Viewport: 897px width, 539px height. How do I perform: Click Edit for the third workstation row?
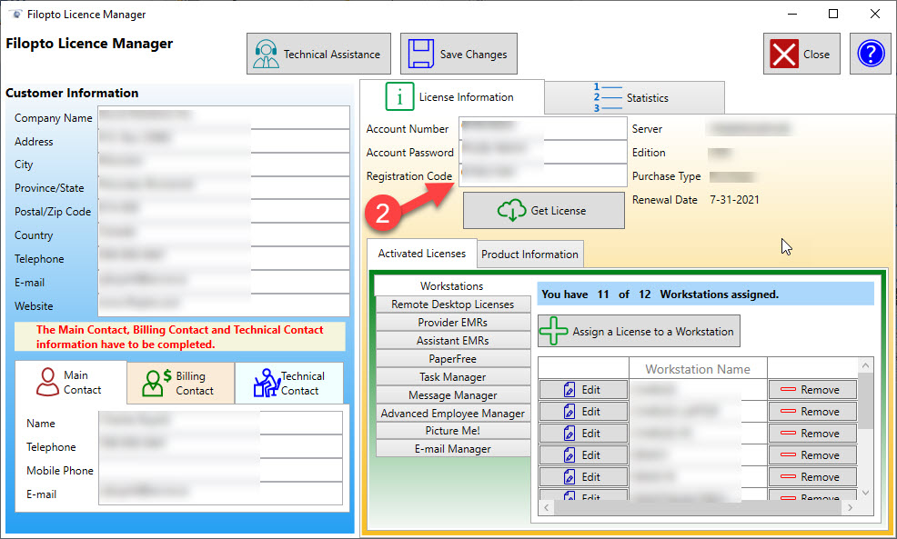pyautogui.click(x=583, y=434)
